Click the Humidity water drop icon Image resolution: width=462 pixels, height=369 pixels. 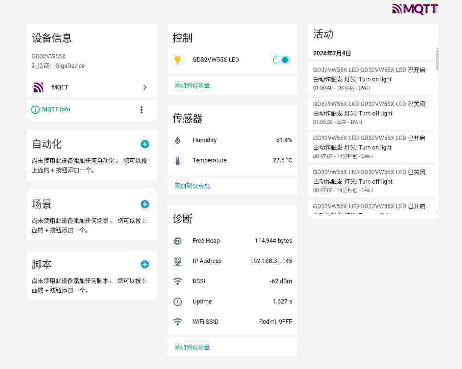point(178,140)
